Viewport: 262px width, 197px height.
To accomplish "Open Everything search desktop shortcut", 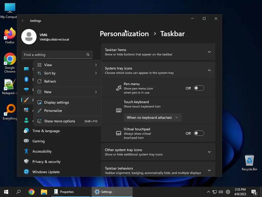I will [x=10, y=112].
